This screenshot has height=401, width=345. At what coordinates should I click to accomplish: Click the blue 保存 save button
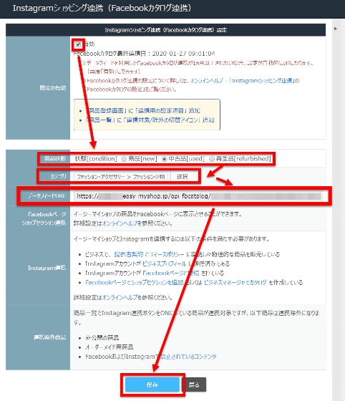click(x=152, y=385)
